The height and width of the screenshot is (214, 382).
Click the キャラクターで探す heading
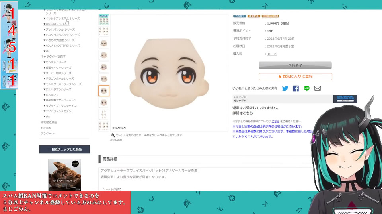point(53,57)
